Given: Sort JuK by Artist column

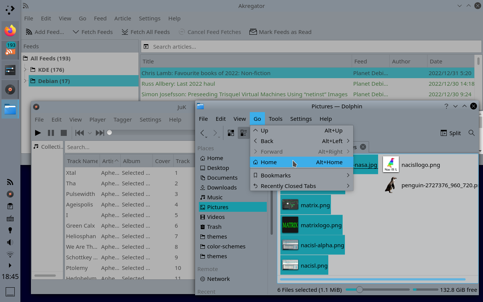Looking at the screenshot, I should (x=110, y=161).
